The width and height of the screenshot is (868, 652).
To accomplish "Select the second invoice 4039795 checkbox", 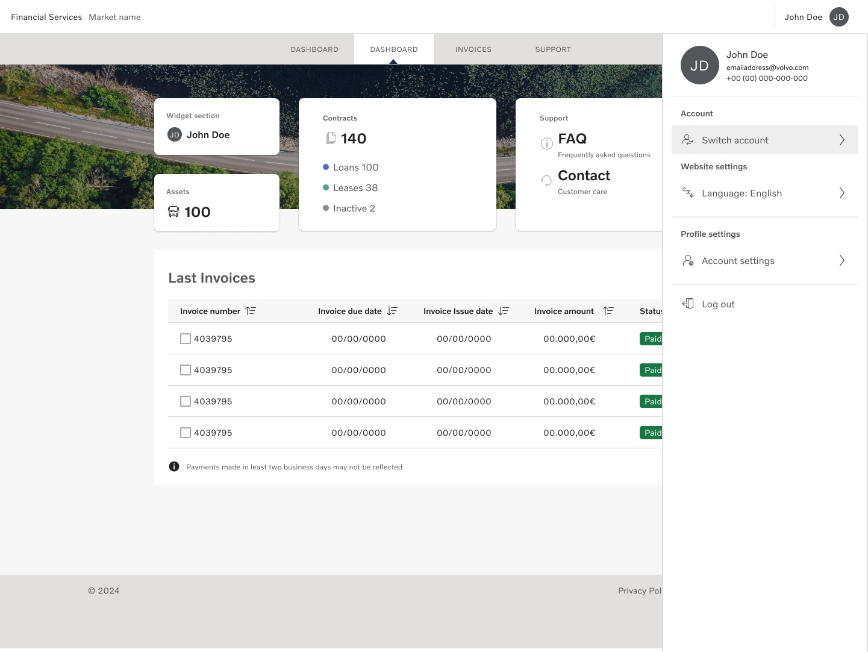I will coord(186,370).
